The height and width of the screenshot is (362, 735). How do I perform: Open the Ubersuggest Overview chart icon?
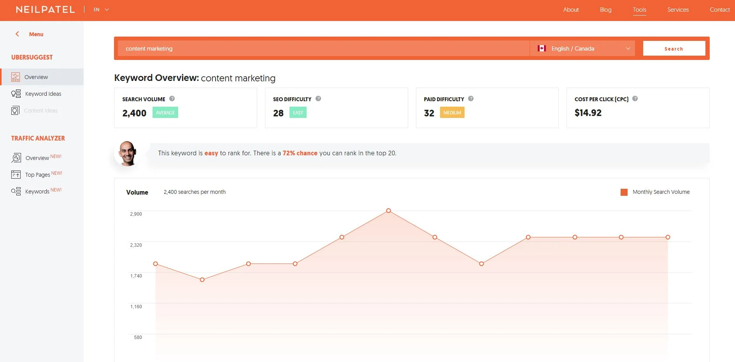pos(16,77)
